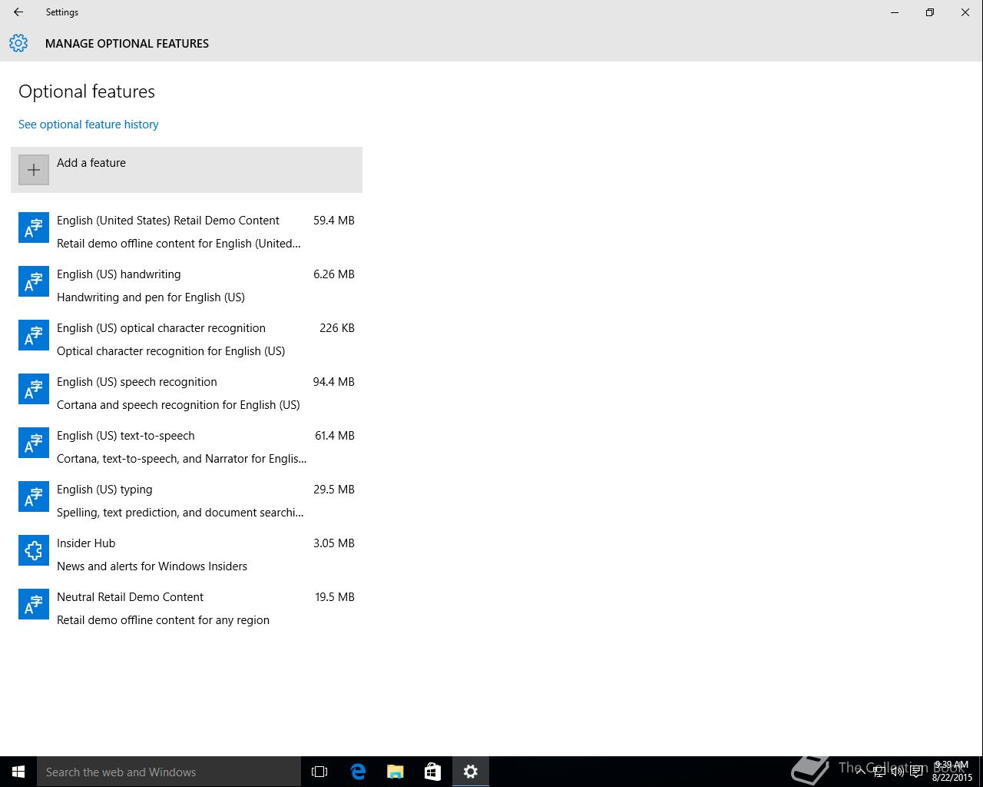Viewport: 983px width, 787px height.
Task: Click the English (US) typing feature icon
Action: pos(34,496)
